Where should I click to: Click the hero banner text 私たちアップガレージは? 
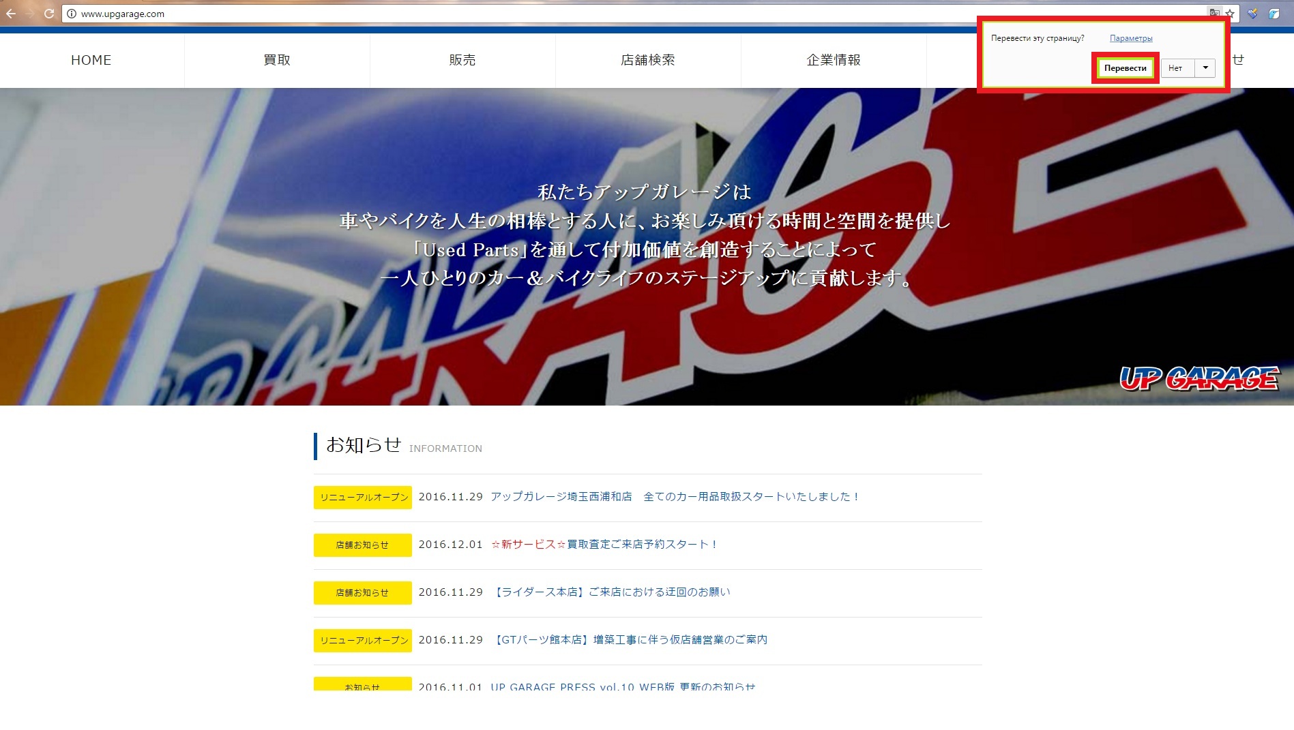click(x=644, y=192)
